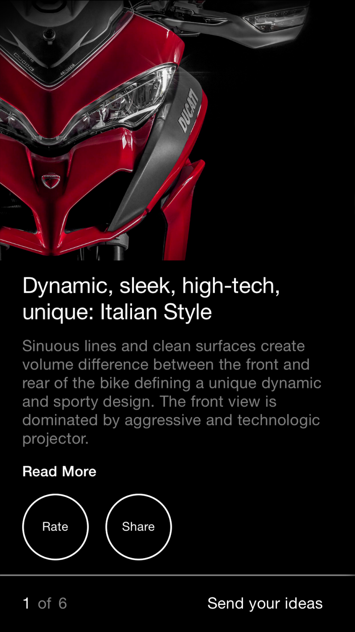355x632 pixels.
Task: Tap the 'Sinuous lines' description paragraph
Action: [172, 392]
